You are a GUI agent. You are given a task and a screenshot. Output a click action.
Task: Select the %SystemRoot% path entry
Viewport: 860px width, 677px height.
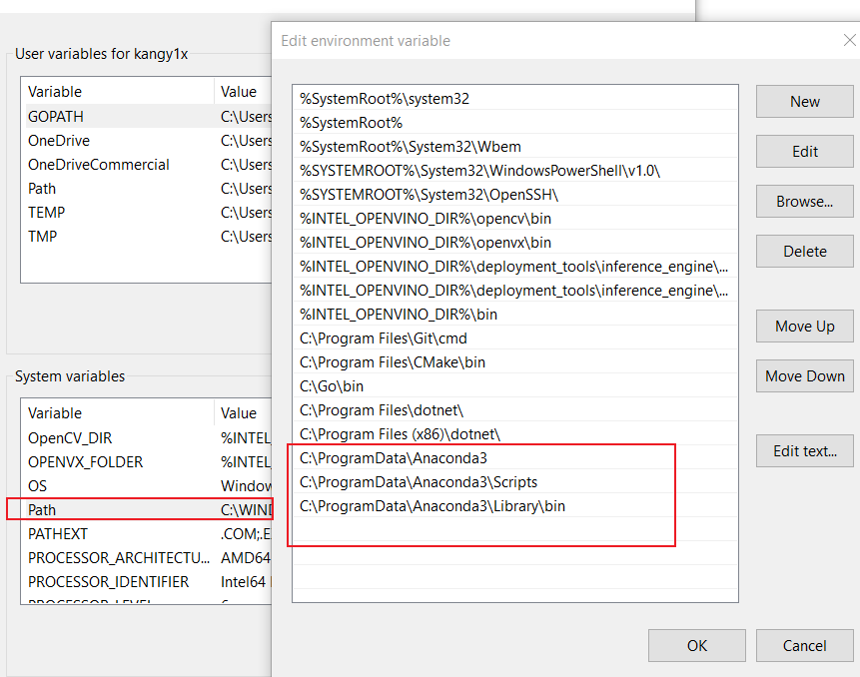515,123
